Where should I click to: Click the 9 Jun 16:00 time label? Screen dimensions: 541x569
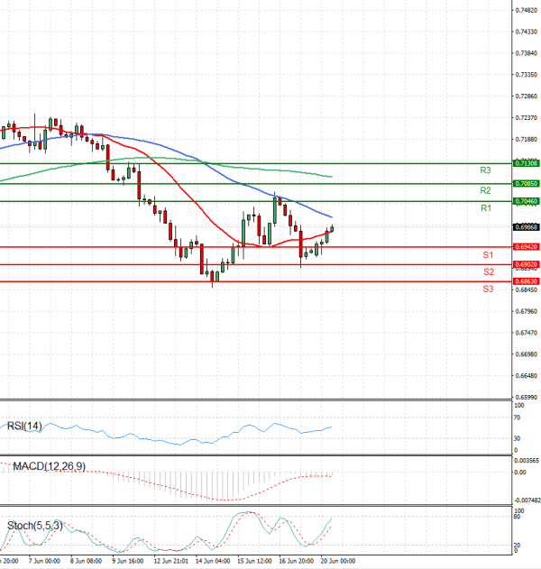coord(128,561)
